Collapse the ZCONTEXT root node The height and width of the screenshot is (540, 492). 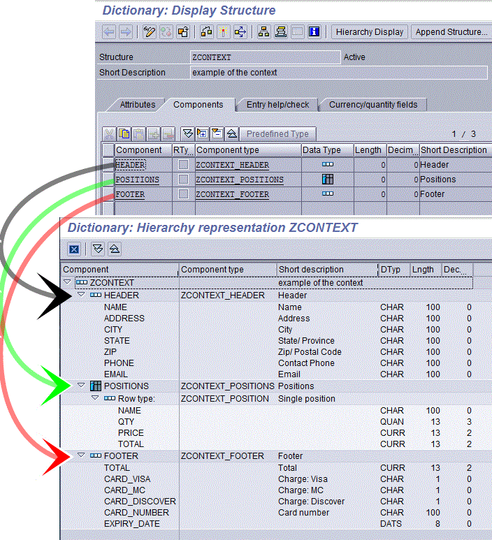tap(68, 282)
